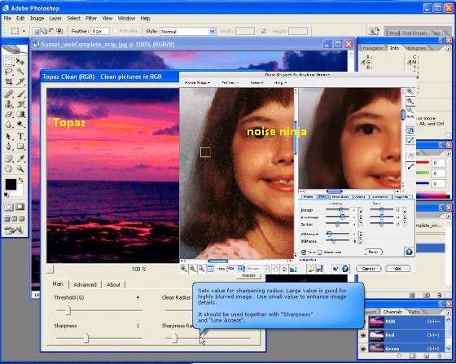Screen dimensions: 456x364
Task: Select the Type tool
Action: (x=20, y=136)
